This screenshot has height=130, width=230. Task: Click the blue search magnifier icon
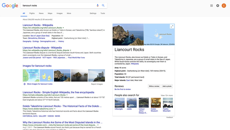coord(103,6)
